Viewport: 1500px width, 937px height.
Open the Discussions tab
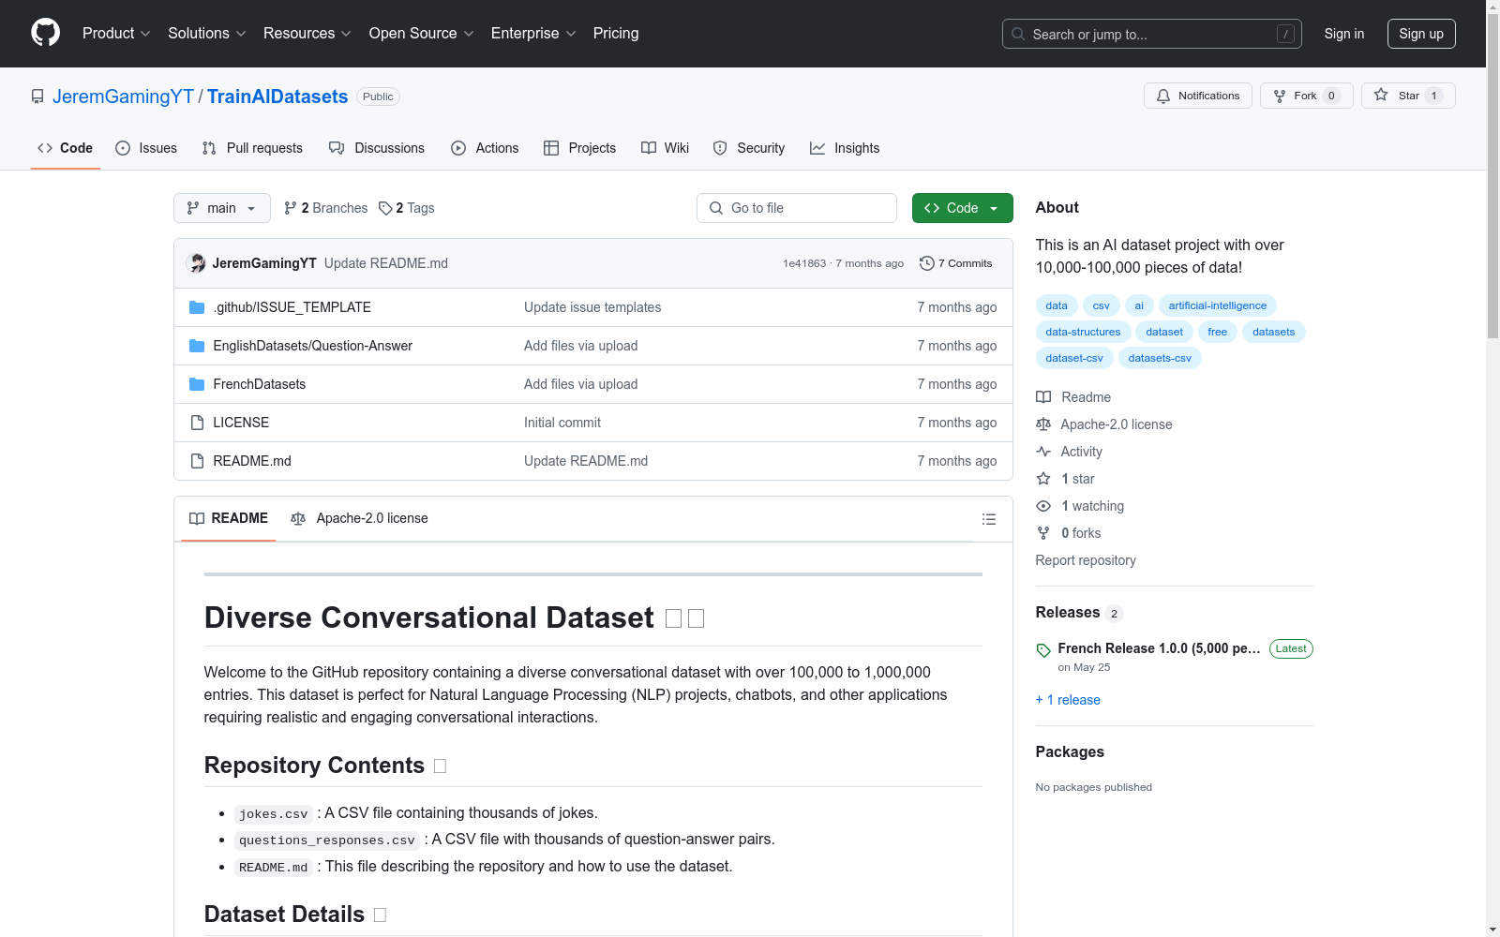[377, 148]
